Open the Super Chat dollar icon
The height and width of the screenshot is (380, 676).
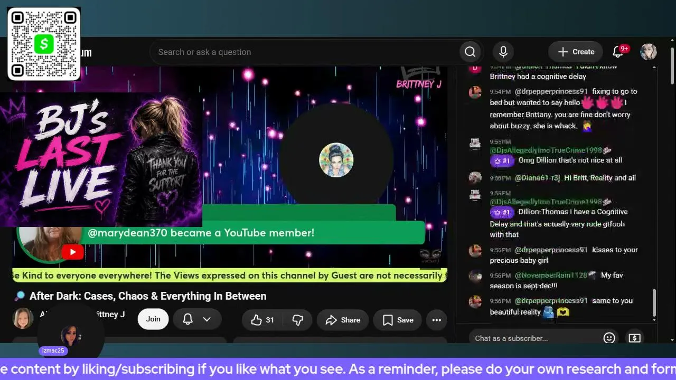click(x=635, y=338)
